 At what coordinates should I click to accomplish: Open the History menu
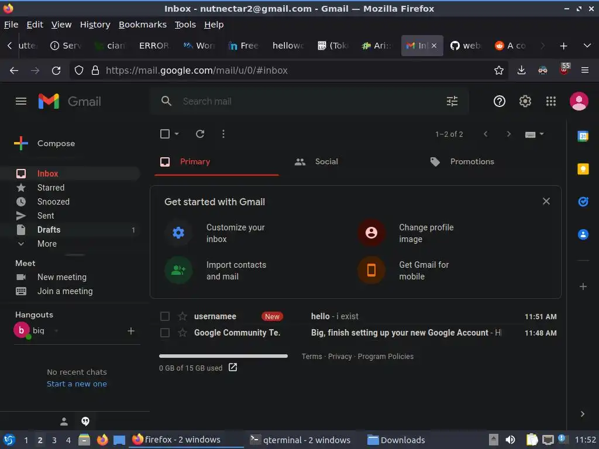pyautogui.click(x=95, y=25)
